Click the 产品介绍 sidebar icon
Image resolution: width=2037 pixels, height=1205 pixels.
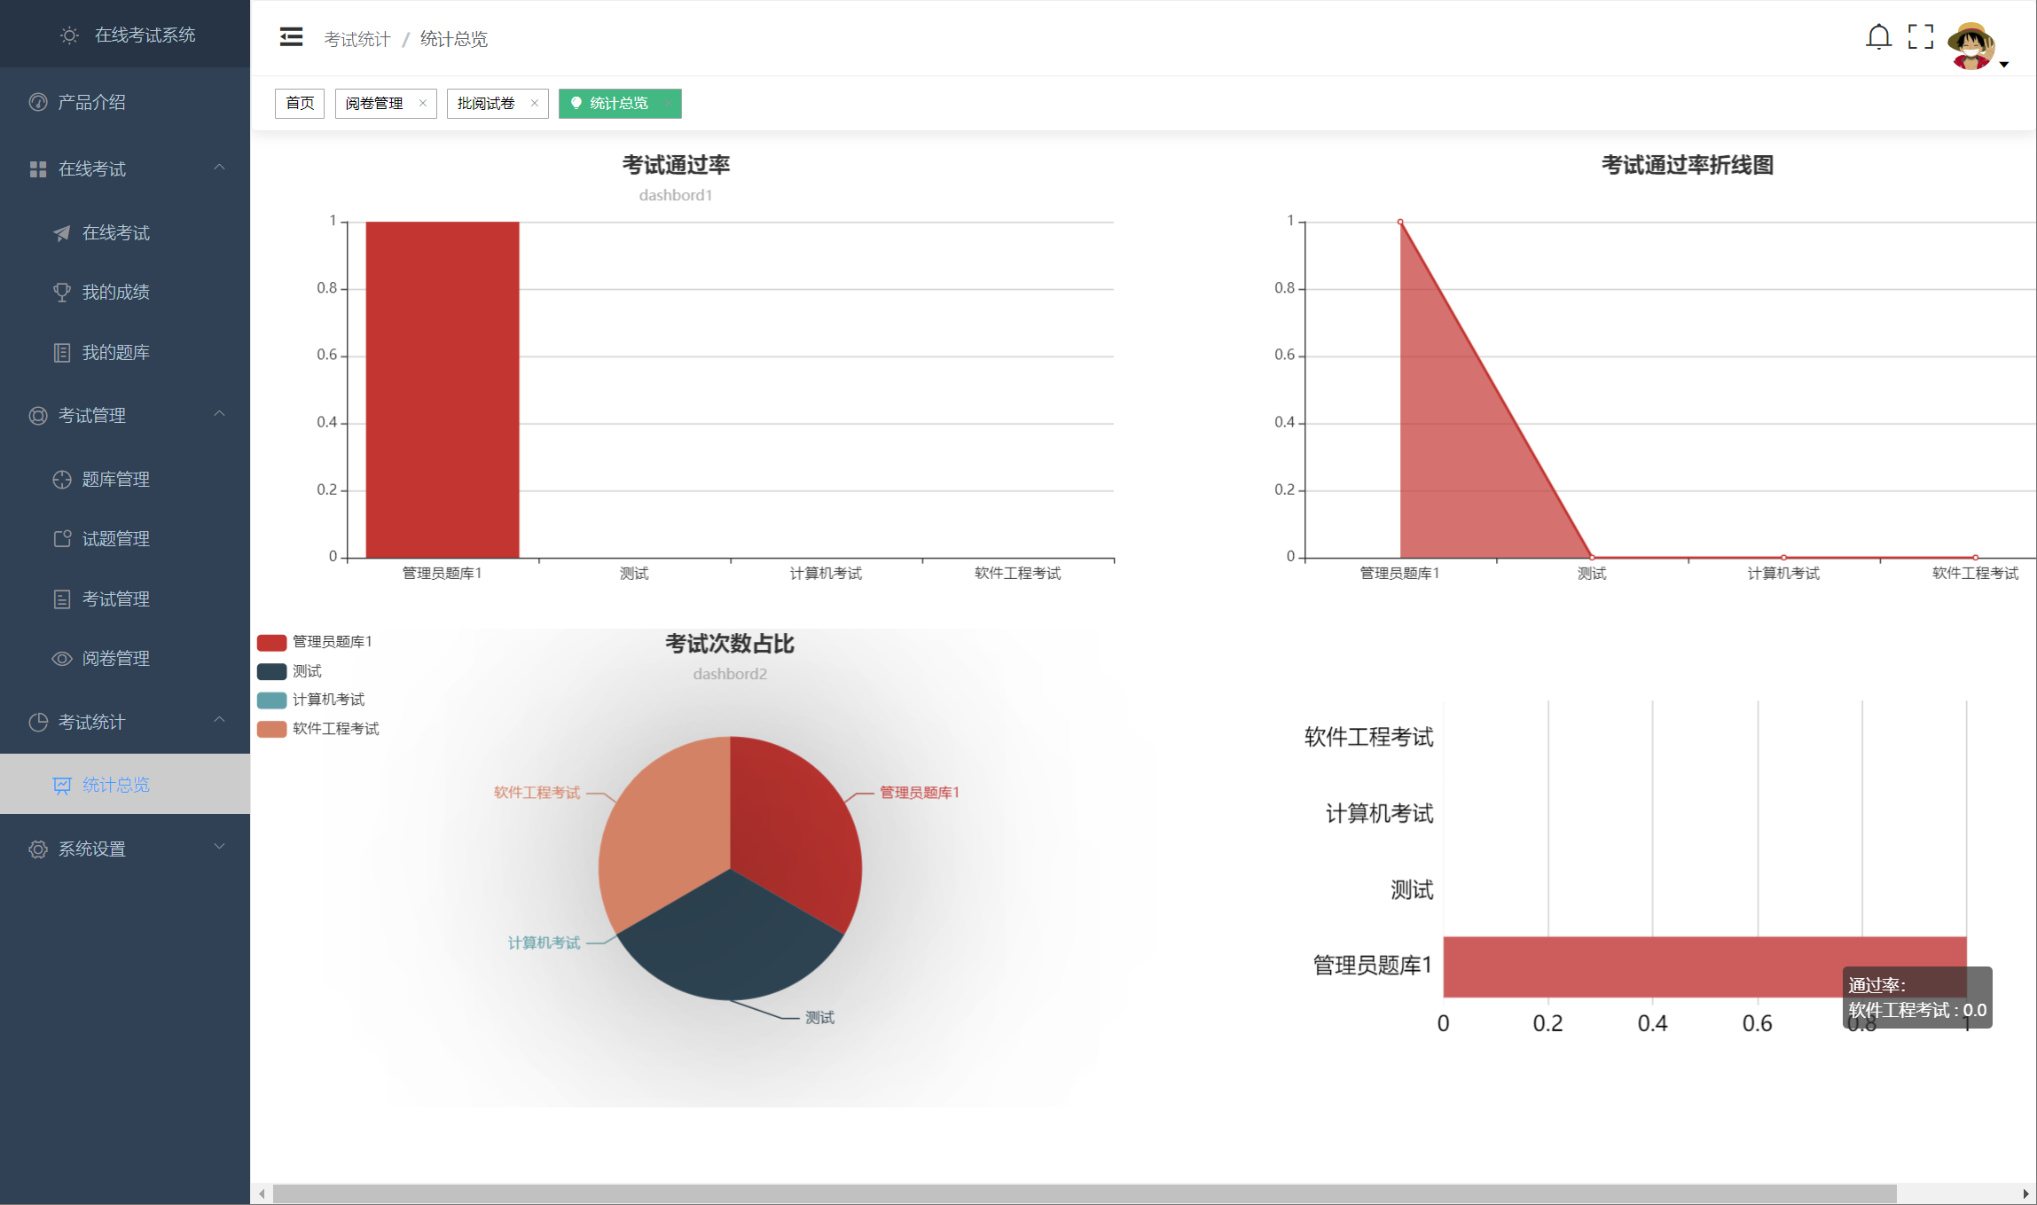(38, 103)
